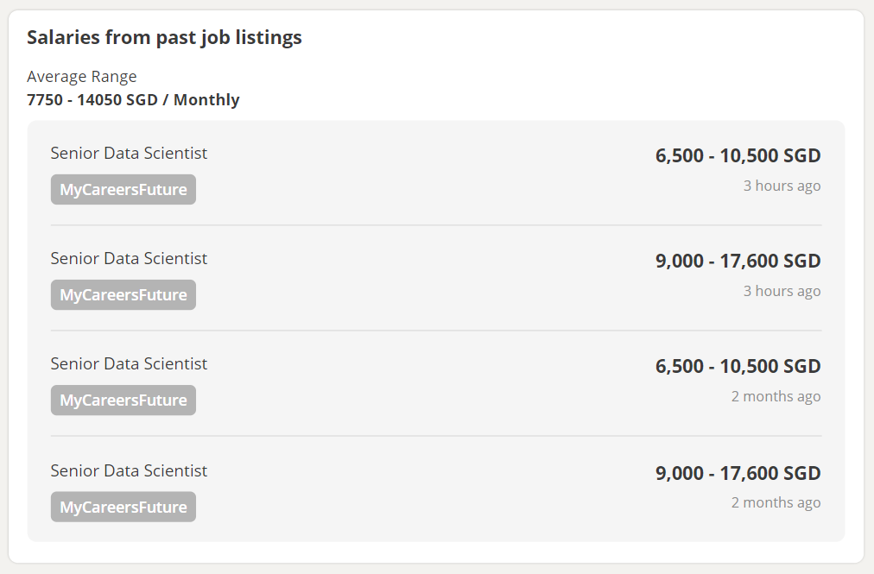Click the MyCareersFuture badge on the bottom listing

pos(123,507)
